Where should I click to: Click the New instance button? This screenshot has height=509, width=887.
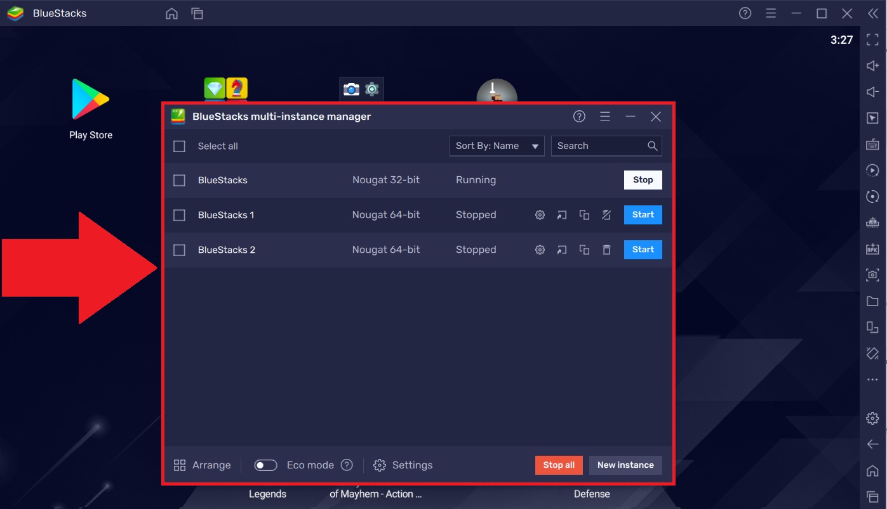point(625,465)
